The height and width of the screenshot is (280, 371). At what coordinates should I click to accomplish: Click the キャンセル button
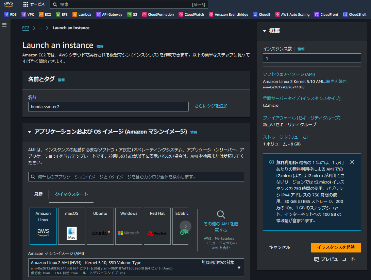point(280,247)
